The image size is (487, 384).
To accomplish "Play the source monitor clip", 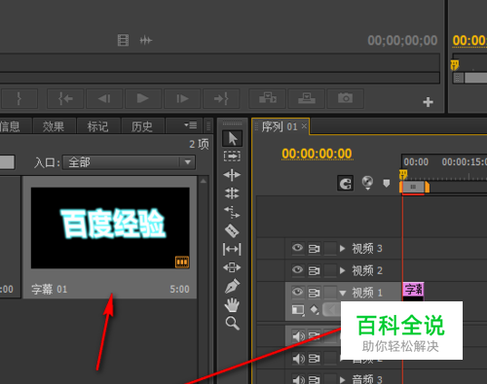I will 143,98.
